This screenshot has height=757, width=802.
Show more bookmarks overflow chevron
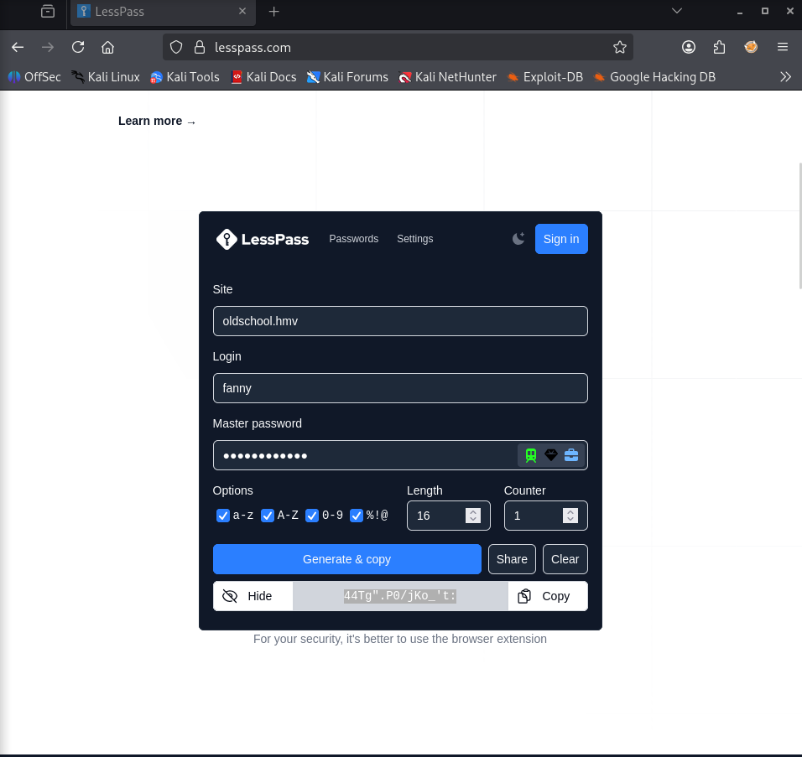click(x=785, y=77)
